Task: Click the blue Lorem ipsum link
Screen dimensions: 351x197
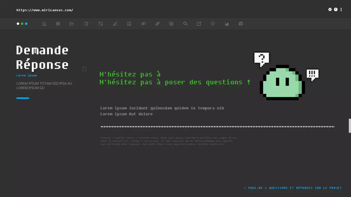Action: click(x=27, y=75)
